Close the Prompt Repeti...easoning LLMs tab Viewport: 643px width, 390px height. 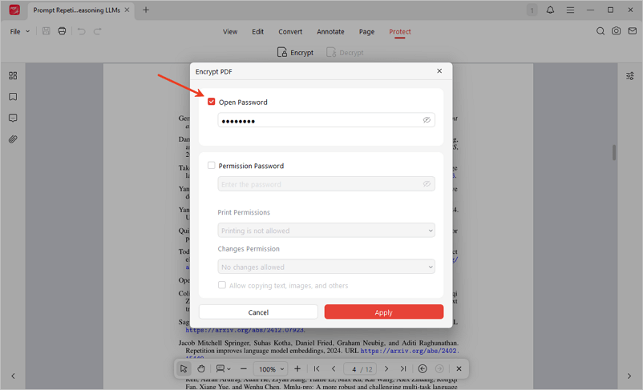point(127,10)
